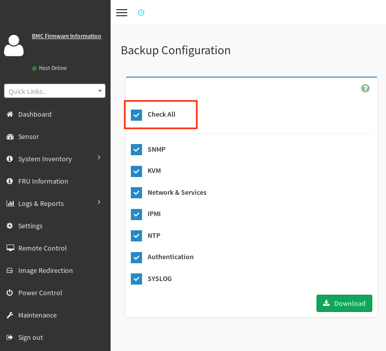Click the Maintenance wrench icon
Image resolution: width=386 pixels, height=351 pixels.
pyautogui.click(x=10, y=315)
